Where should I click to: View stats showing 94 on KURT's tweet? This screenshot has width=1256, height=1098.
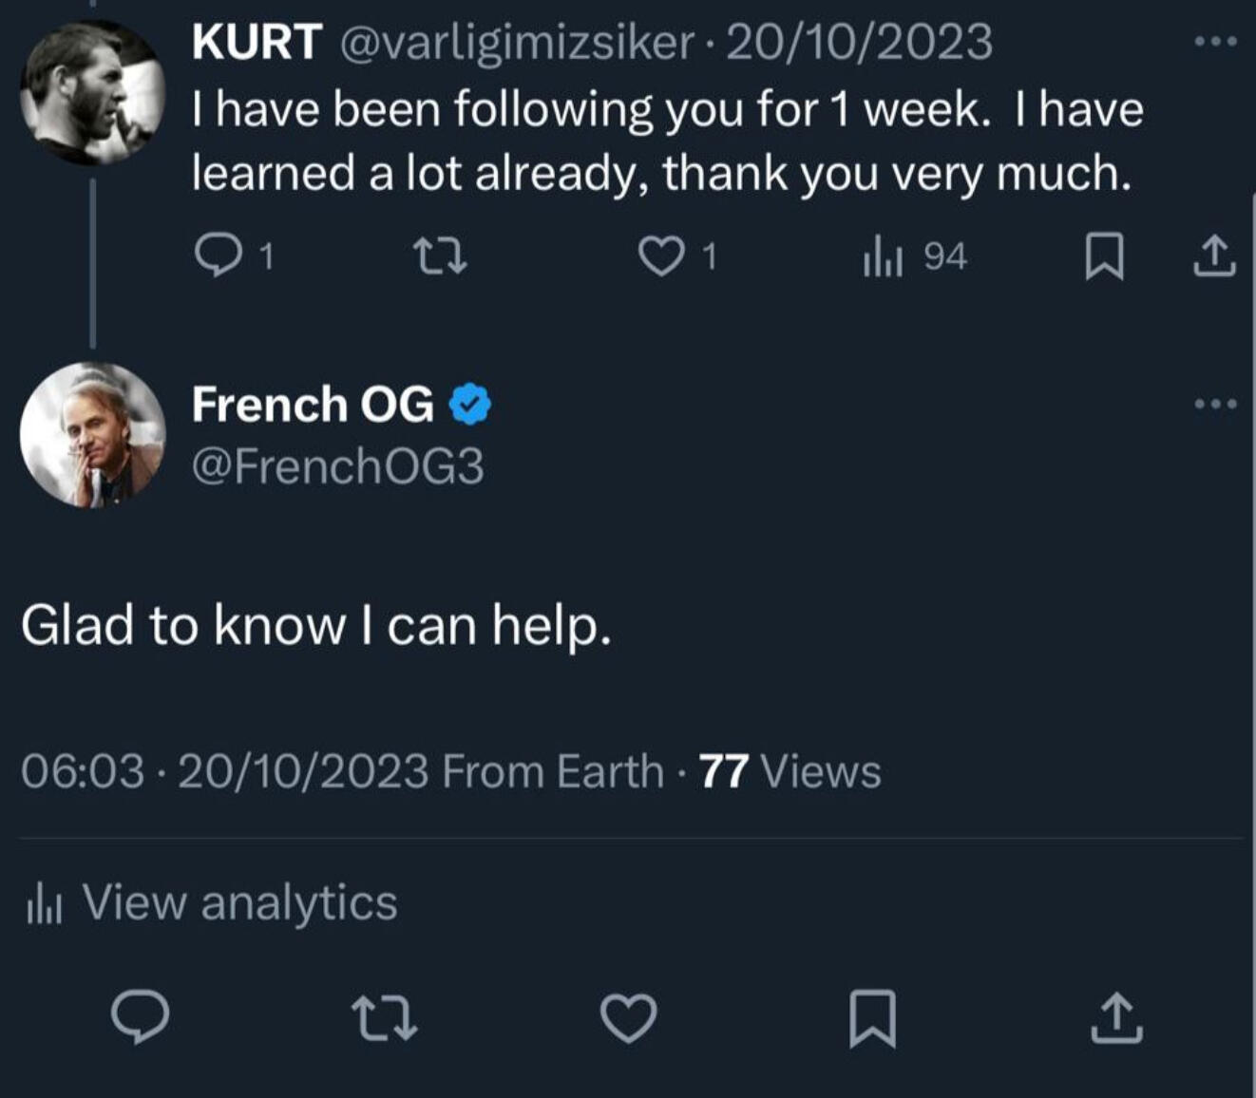coord(914,256)
